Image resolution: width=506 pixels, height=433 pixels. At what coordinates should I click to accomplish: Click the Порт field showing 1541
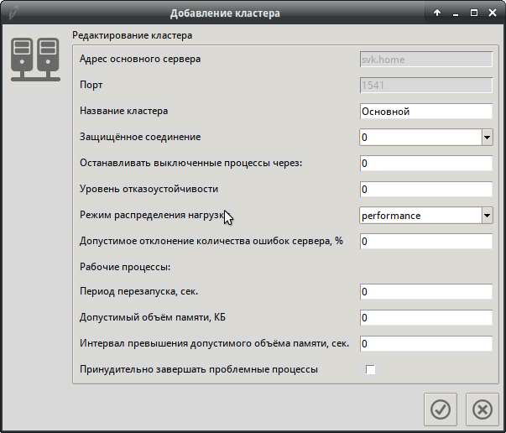coord(425,85)
